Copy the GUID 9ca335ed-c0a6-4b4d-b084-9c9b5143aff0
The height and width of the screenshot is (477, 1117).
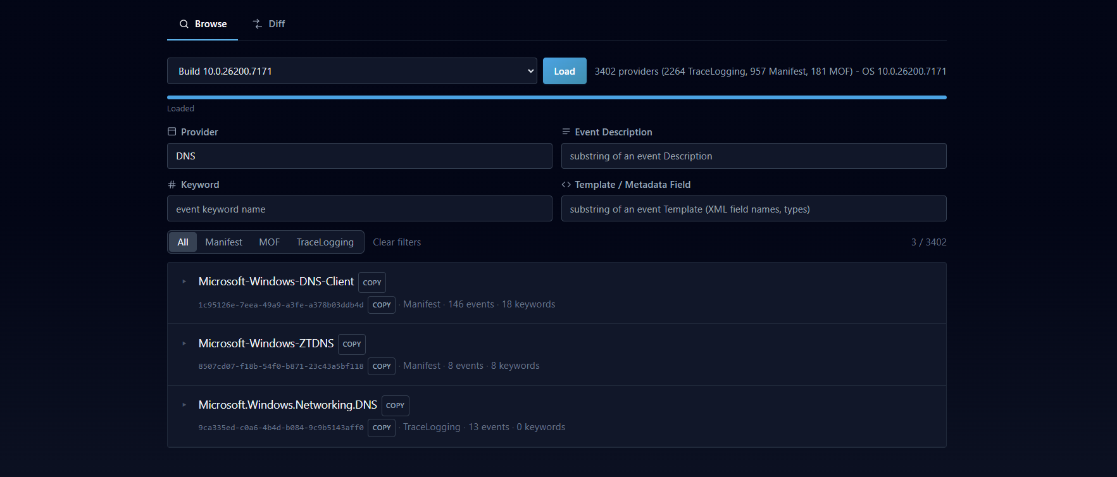(382, 428)
